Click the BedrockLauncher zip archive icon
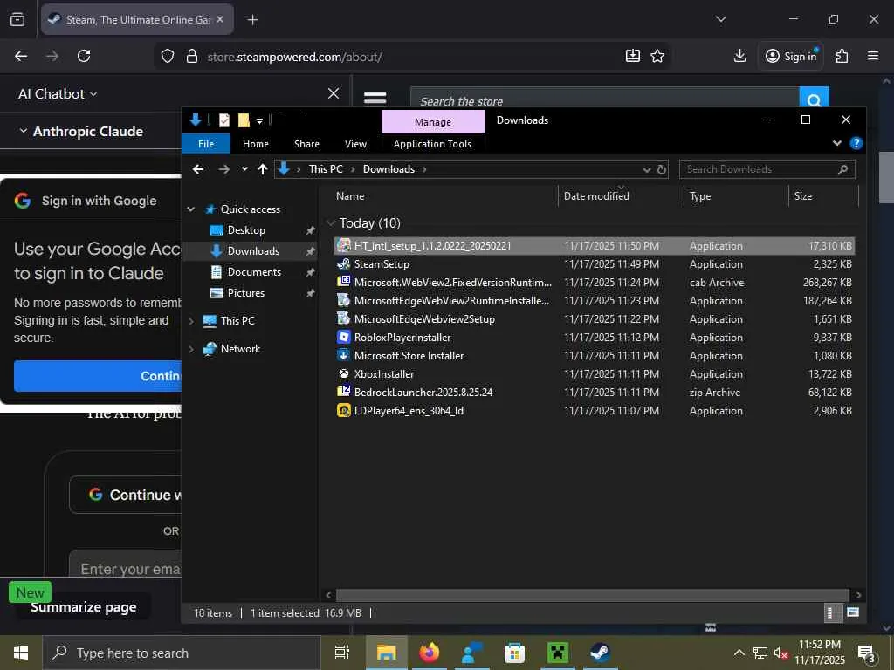Screen dimensions: 894x670 [344, 392]
